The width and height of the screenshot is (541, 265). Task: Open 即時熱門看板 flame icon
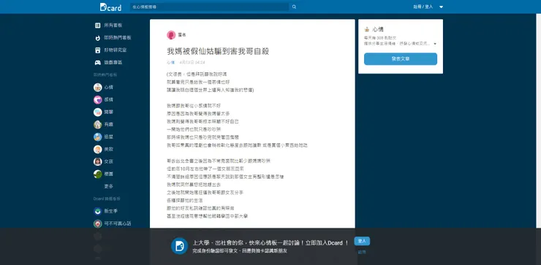[x=98, y=37]
